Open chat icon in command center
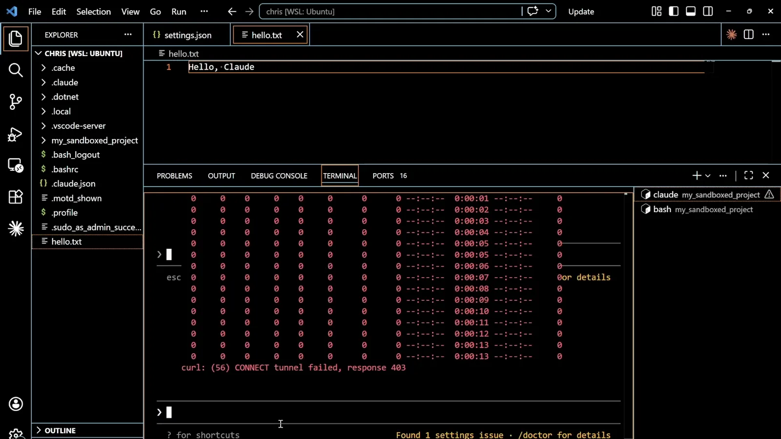The image size is (781, 439). click(x=533, y=11)
